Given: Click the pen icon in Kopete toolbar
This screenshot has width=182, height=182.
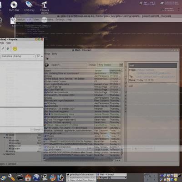Looking at the screenshot, I should [x=3, y=49].
